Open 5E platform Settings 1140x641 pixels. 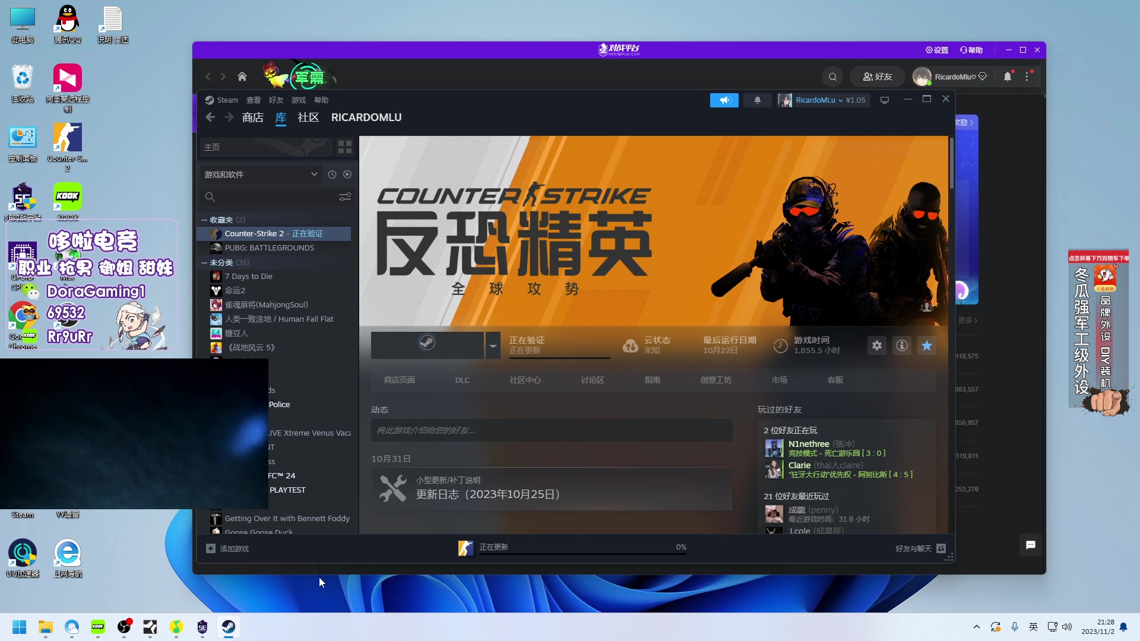click(x=937, y=50)
